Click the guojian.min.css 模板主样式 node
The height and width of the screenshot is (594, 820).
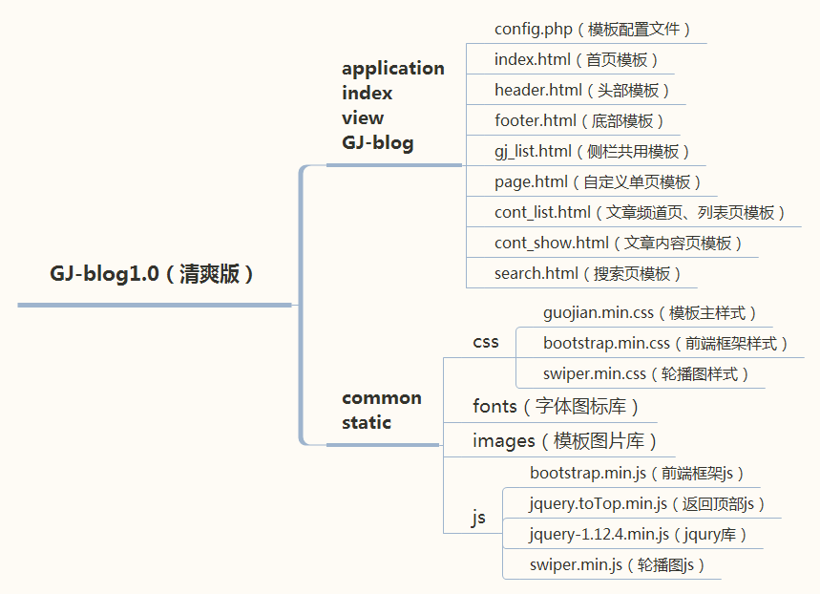click(x=648, y=311)
